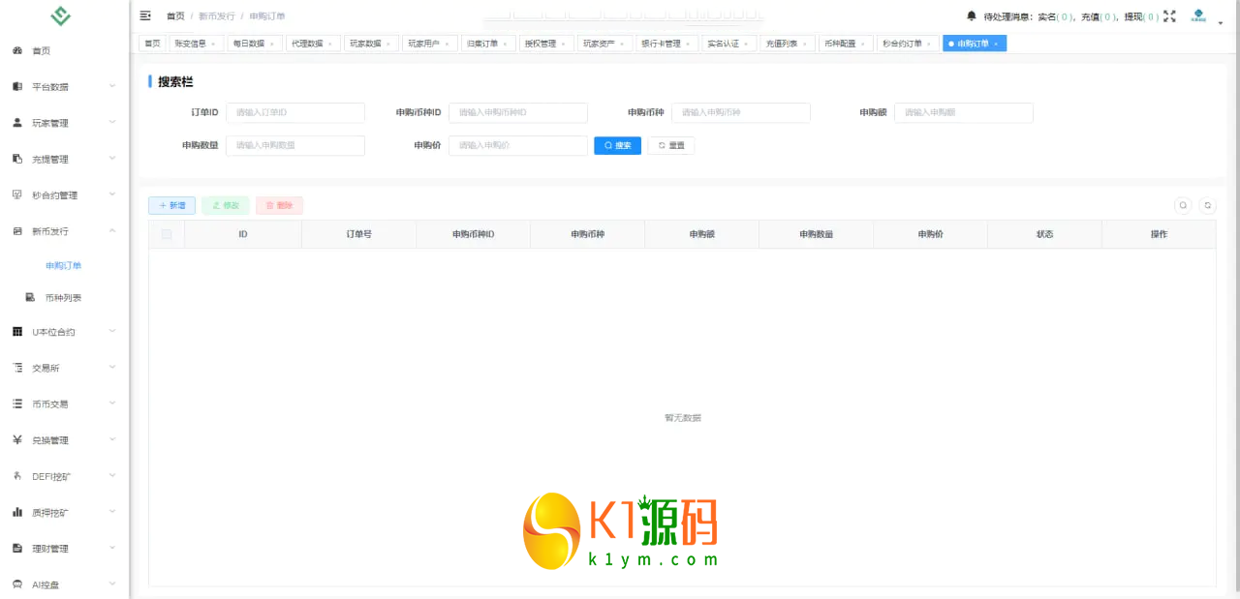Refresh the table with the round refresh icon
The width and height of the screenshot is (1240, 599).
tap(1207, 205)
